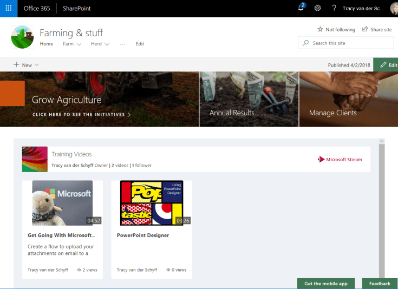Image resolution: width=398 pixels, height=289 pixels.
Task: Click the help question mark icon
Action: coord(334,8)
